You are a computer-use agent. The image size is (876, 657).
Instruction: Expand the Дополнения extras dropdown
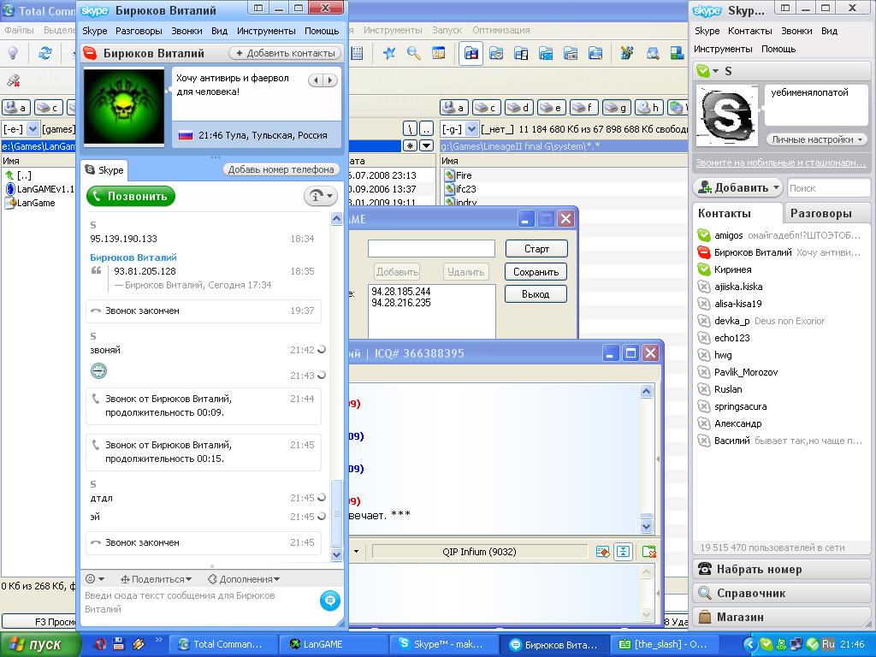coord(244,579)
